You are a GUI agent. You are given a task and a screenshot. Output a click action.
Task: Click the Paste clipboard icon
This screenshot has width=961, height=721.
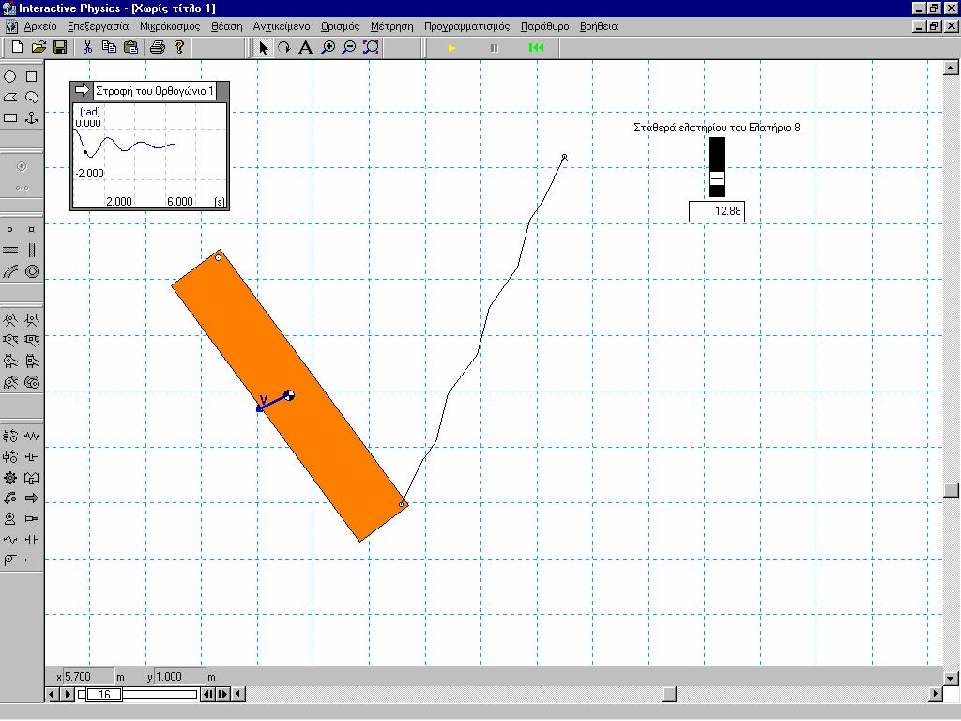(x=130, y=47)
